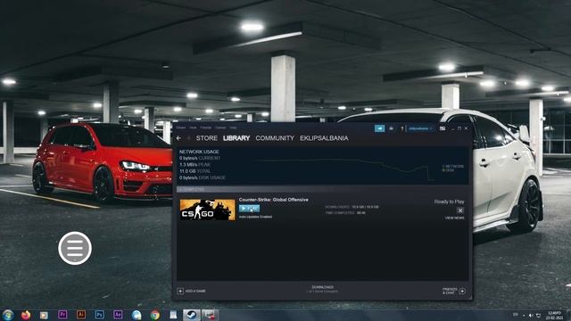Click the Steam icon in the taskbar
The height and width of the screenshot is (321, 571).
click(x=192, y=315)
